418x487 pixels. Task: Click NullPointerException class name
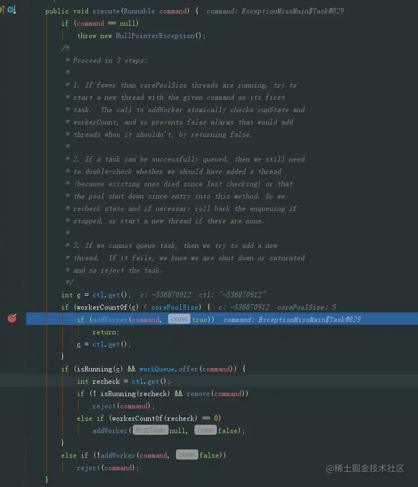(x=155, y=36)
